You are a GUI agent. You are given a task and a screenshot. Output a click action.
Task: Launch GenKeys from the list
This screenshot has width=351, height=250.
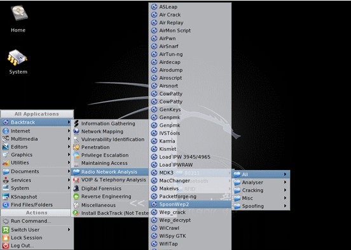click(190, 110)
